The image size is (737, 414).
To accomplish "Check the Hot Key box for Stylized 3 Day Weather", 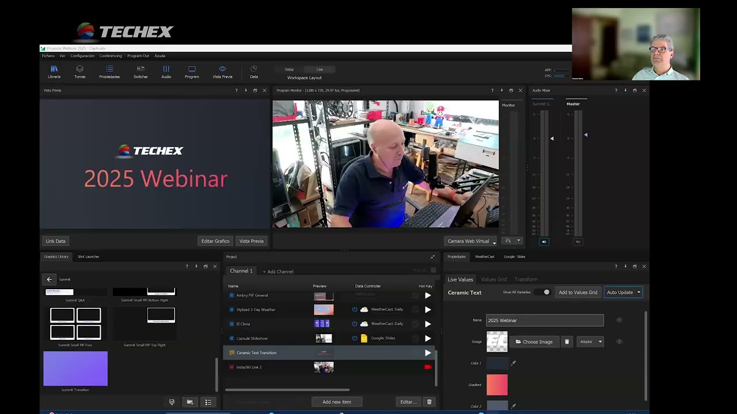I will [x=415, y=310].
